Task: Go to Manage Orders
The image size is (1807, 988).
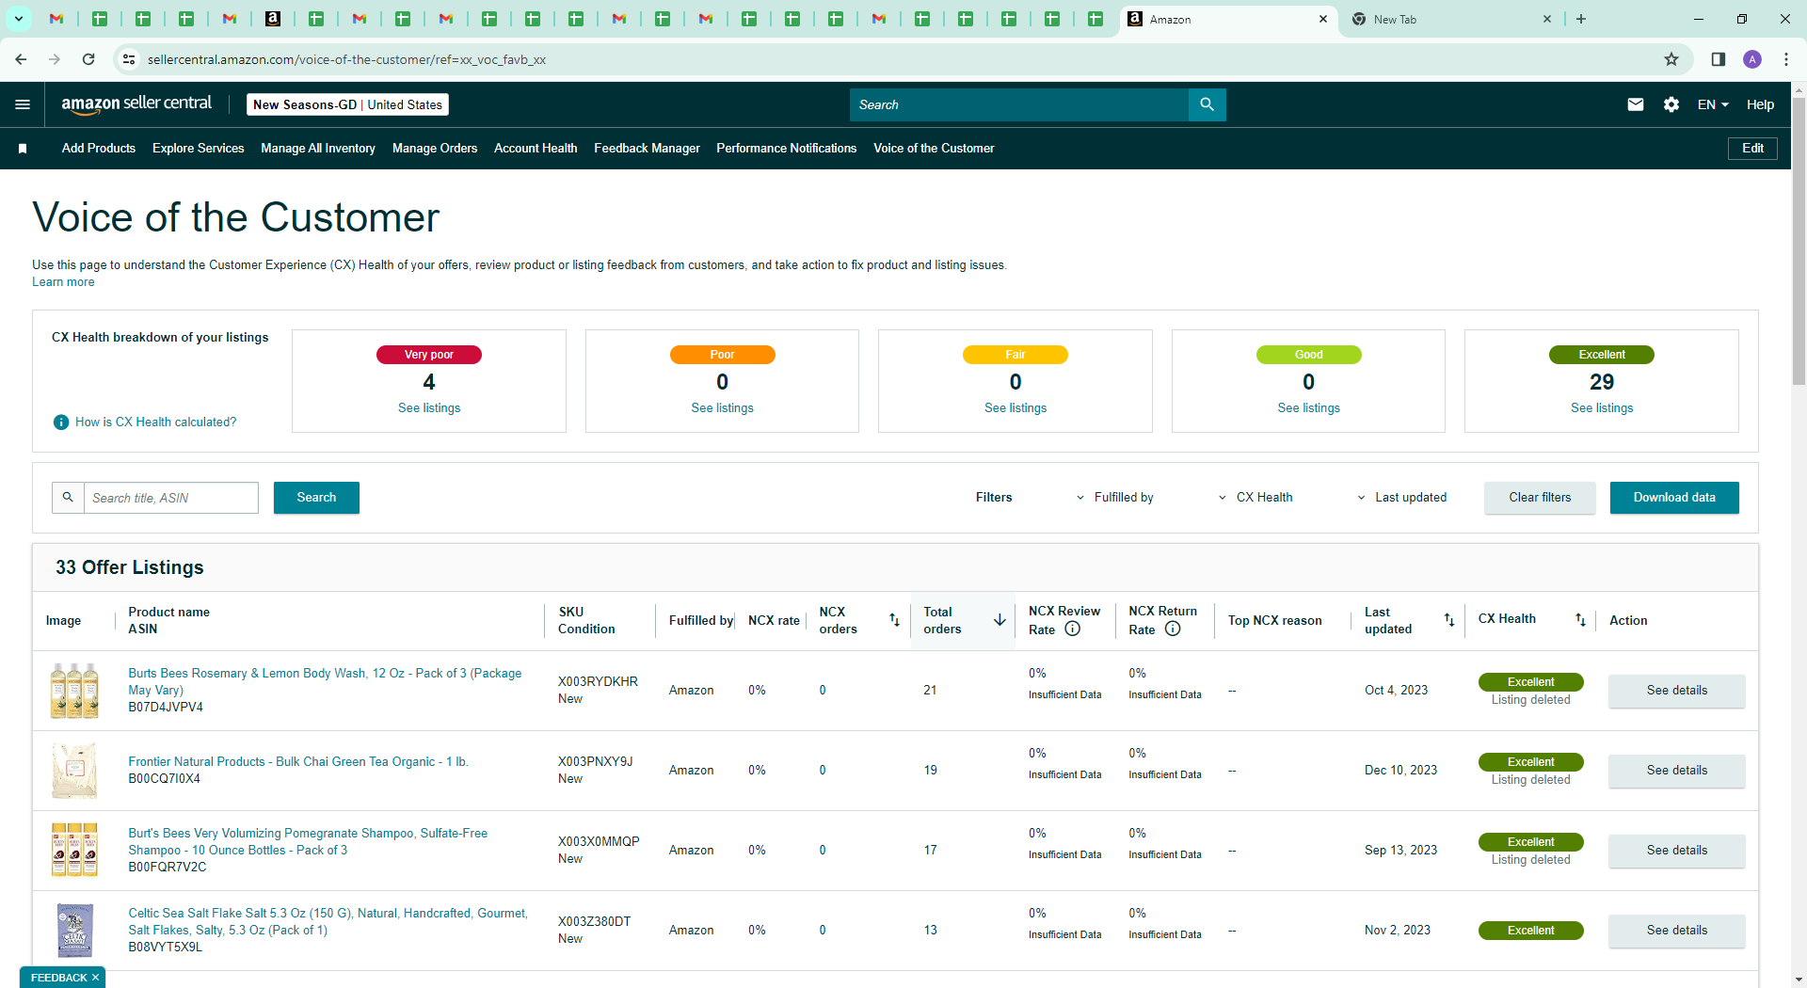Action: (435, 149)
